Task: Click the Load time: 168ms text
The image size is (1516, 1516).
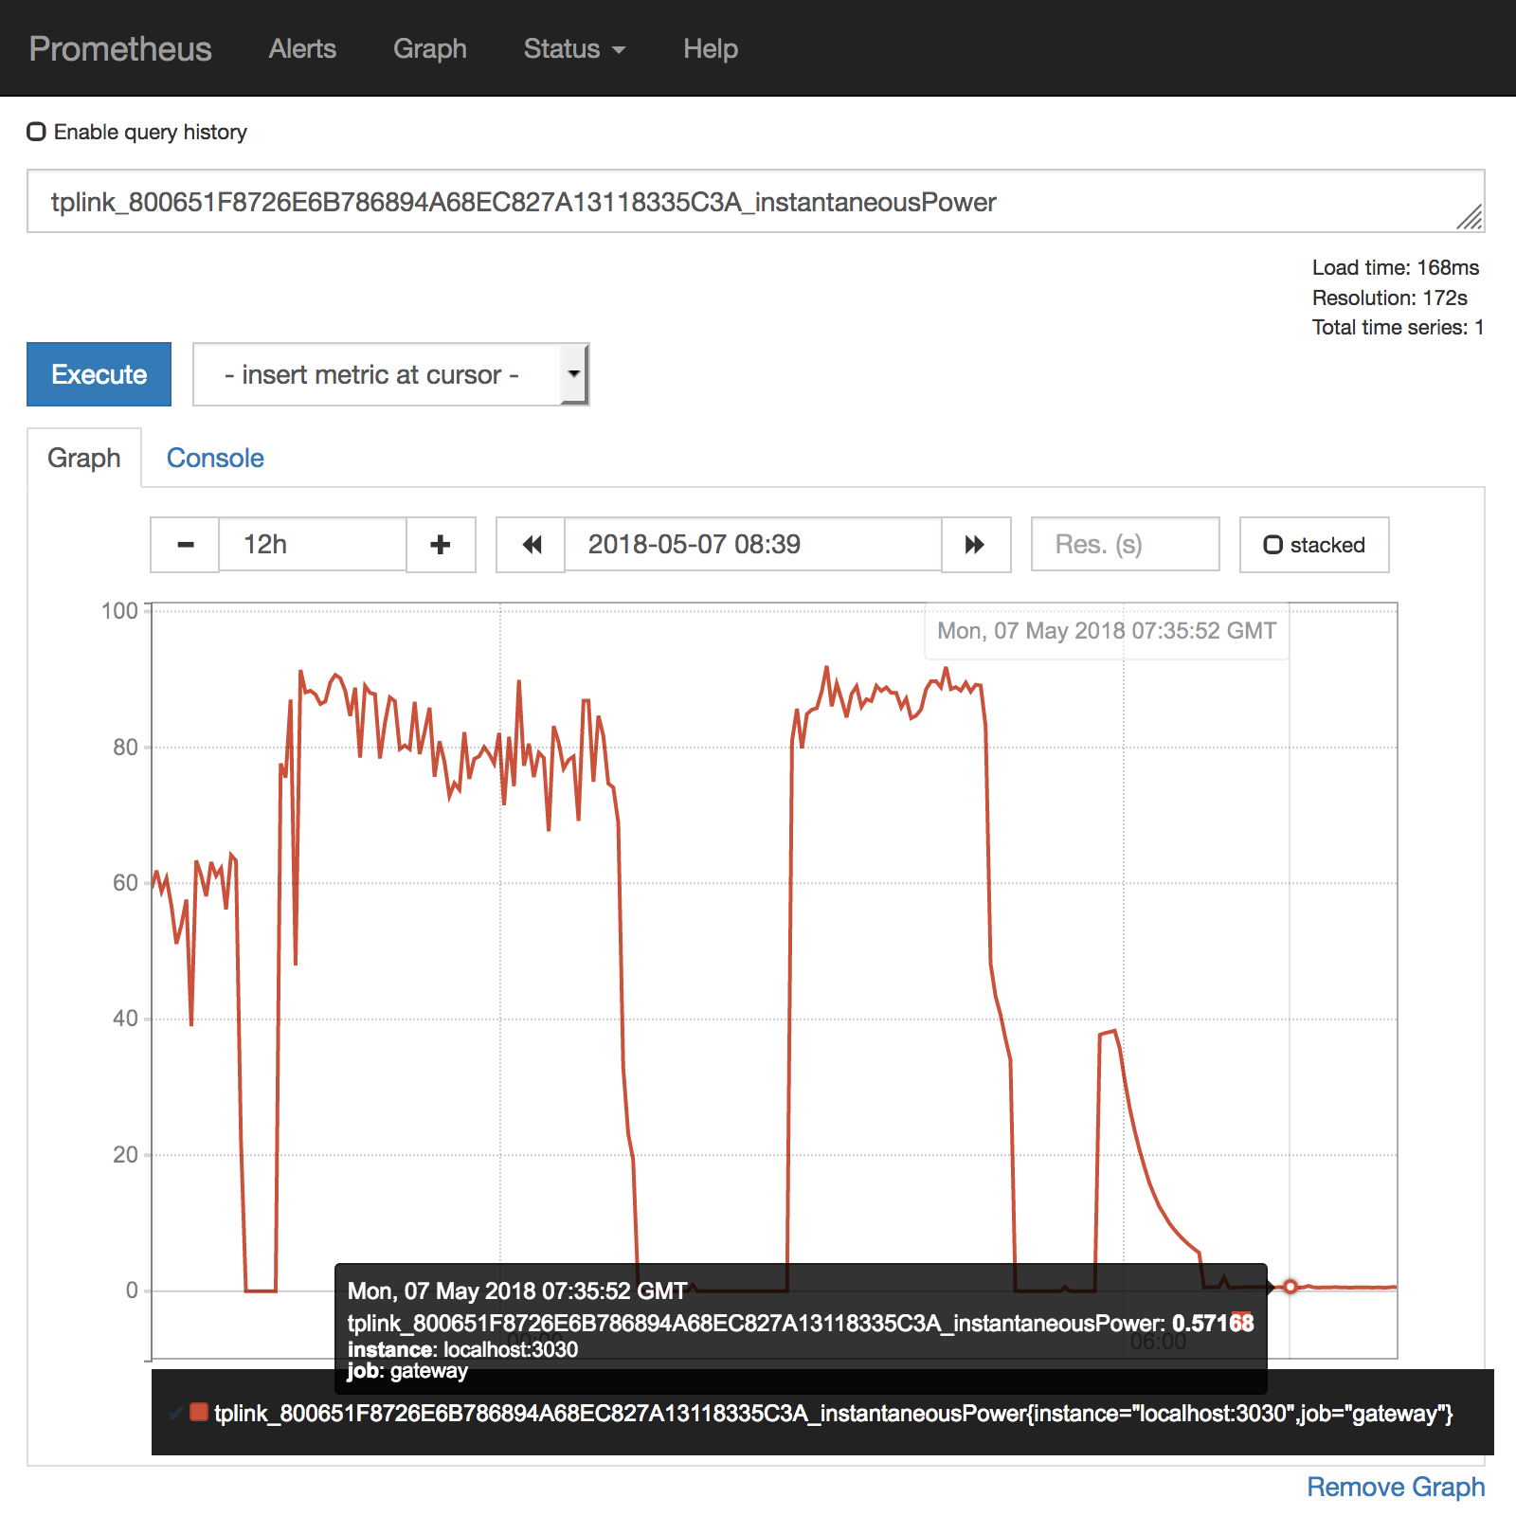Action: click(1396, 267)
